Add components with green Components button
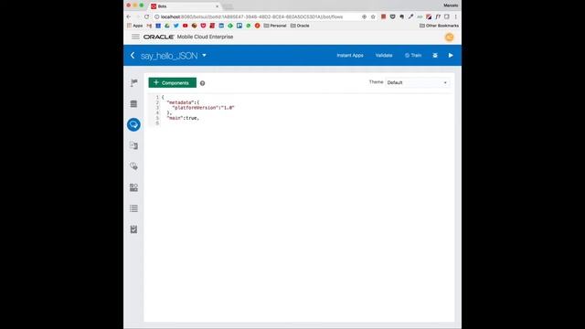This screenshot has width=585, height=329. 173,83
